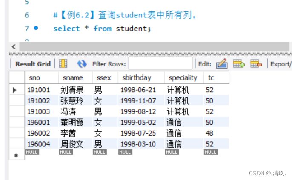The width and height of the screenshot is (292, 180).
Task: Click the Export/ button in the toolbar
Action: tap(281, 64)
